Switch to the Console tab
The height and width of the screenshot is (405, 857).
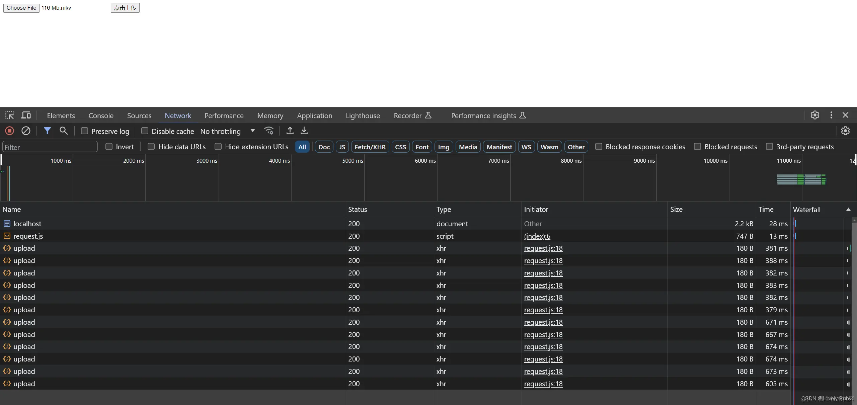click(101, 115)
